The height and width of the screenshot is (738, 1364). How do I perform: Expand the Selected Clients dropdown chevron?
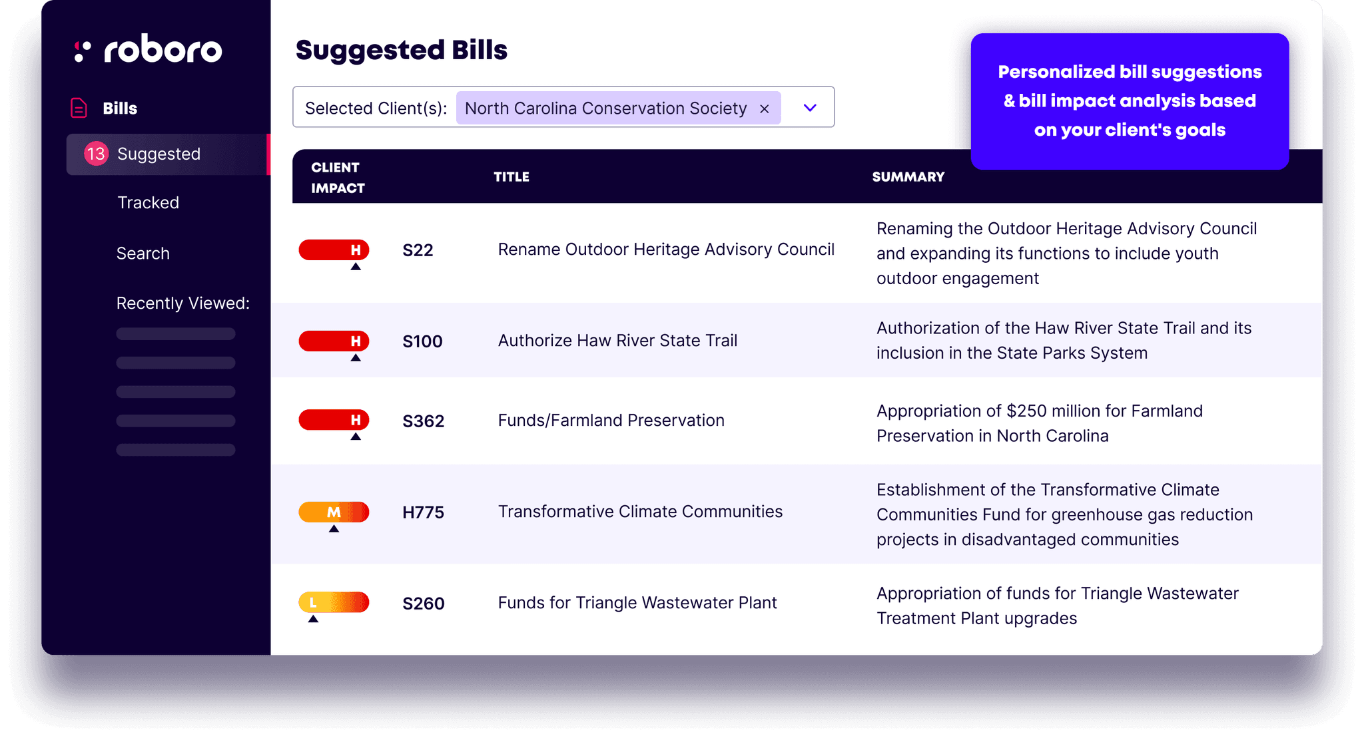809,107
